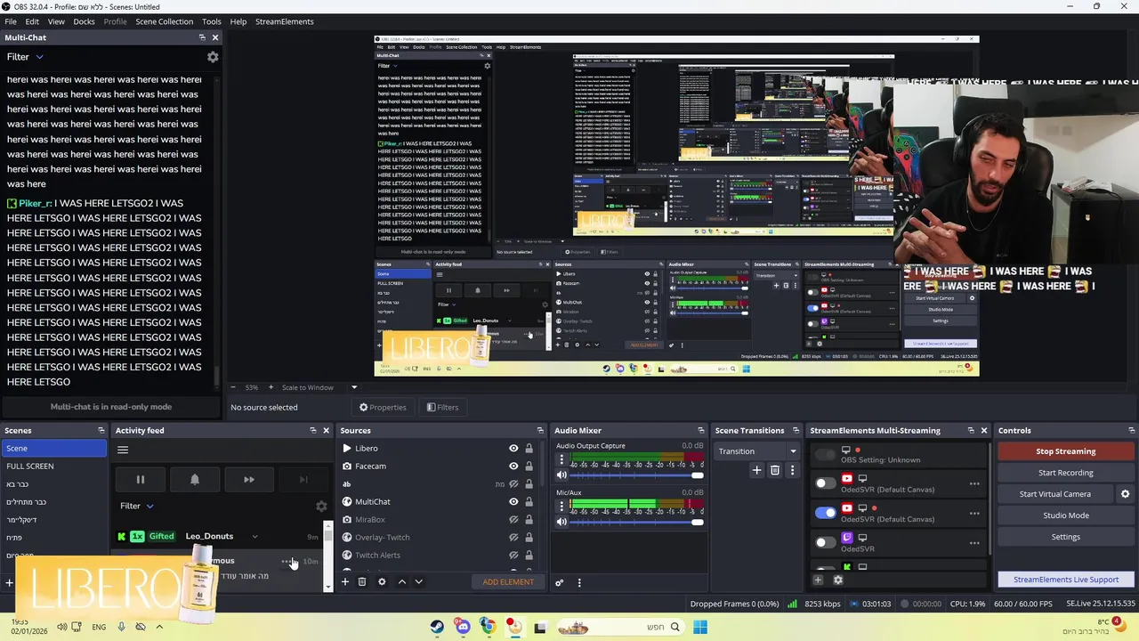Open source properties gear in Sources toolbar
The image size is (1139, 641).
pos(382,582)
